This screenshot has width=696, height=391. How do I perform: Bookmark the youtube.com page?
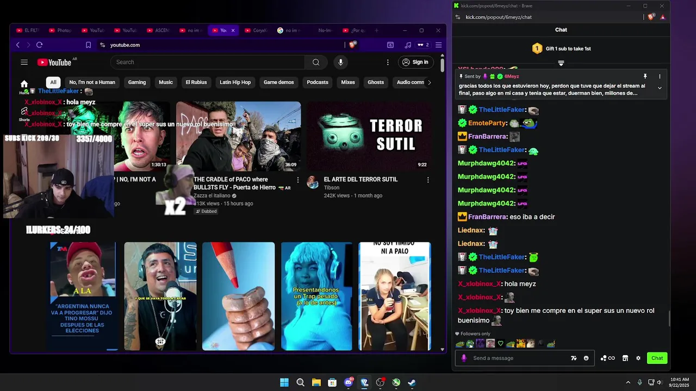[x=88, y=45]
